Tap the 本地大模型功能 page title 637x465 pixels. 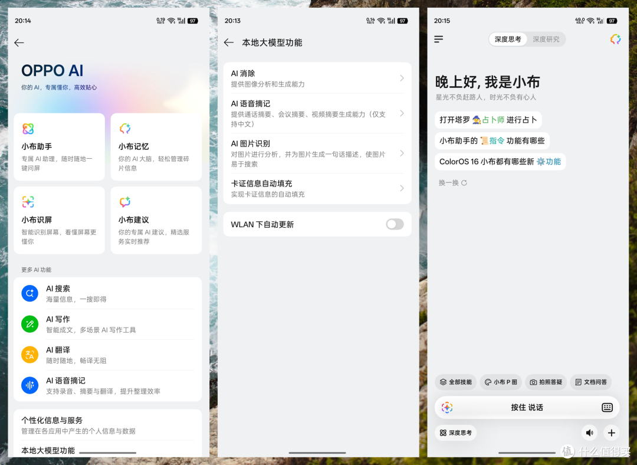tap(272, 42)
